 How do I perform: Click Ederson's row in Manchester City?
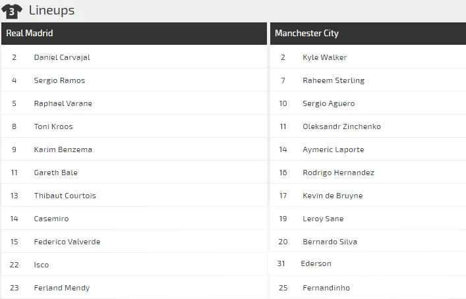[x=316, y=263]
